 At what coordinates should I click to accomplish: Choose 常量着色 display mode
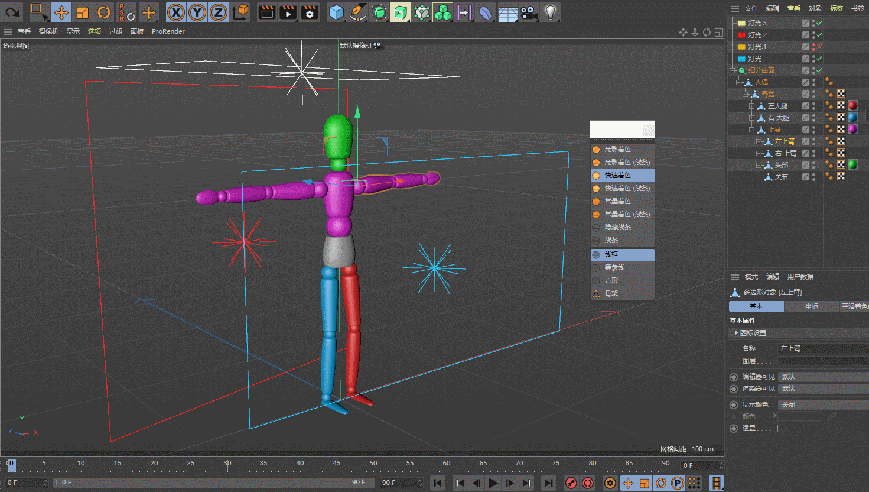623,201
